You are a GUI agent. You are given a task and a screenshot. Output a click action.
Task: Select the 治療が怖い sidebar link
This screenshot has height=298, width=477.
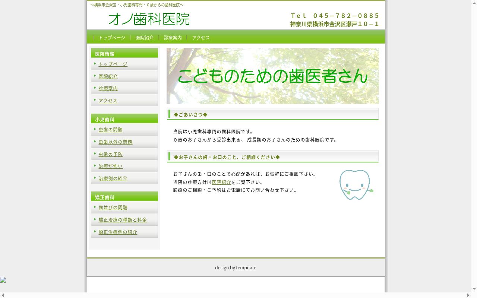point(110,166)
